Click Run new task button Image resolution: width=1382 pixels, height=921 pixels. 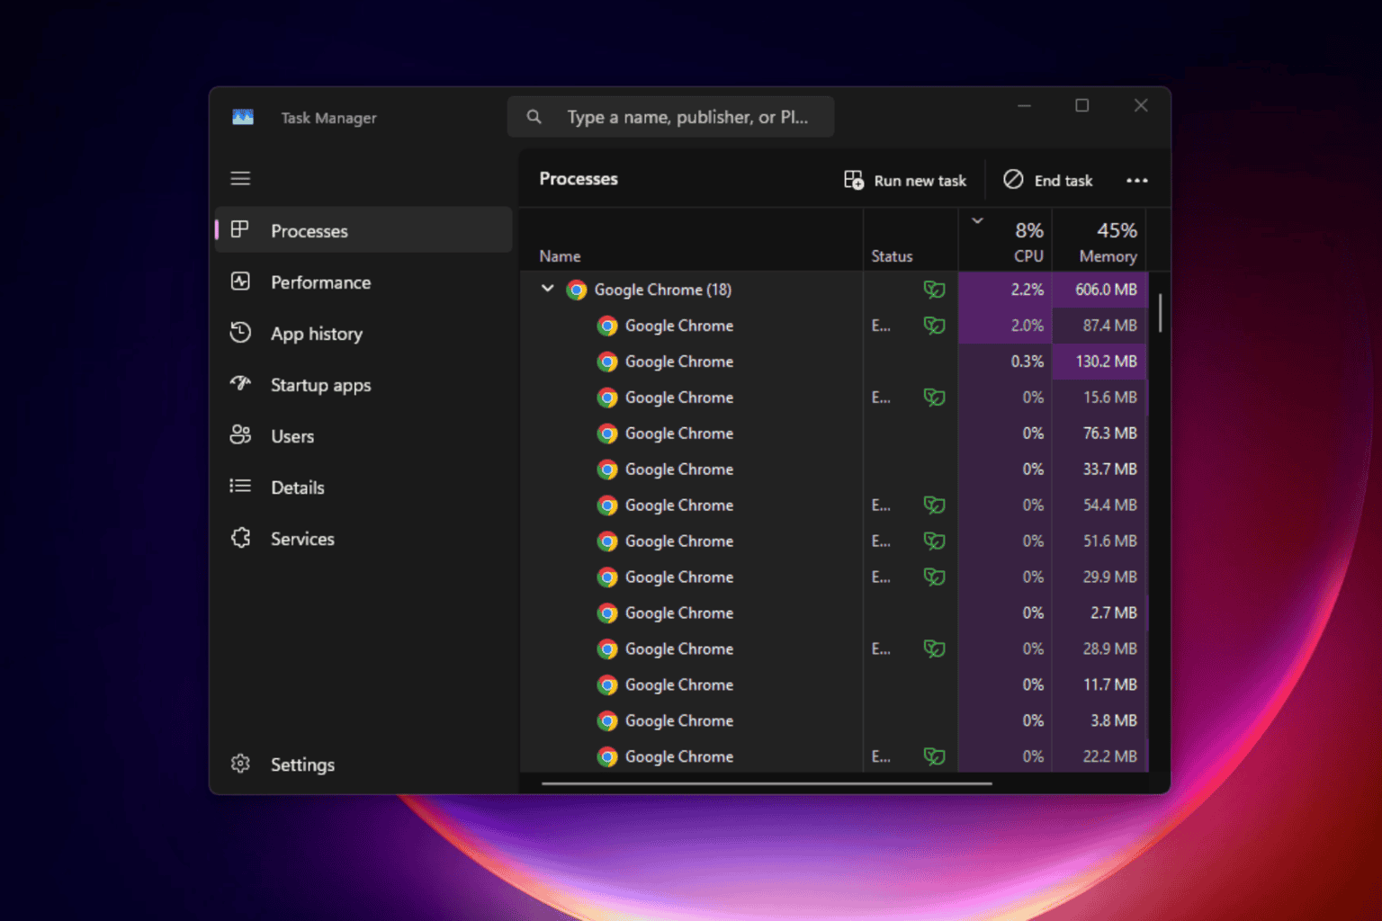(x=905, y=180)
